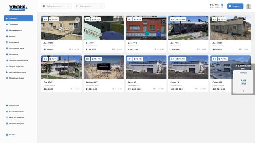This screenshot has width=255, height=143.
Task: Open the Транспорт category
Action: pos(14,25)
